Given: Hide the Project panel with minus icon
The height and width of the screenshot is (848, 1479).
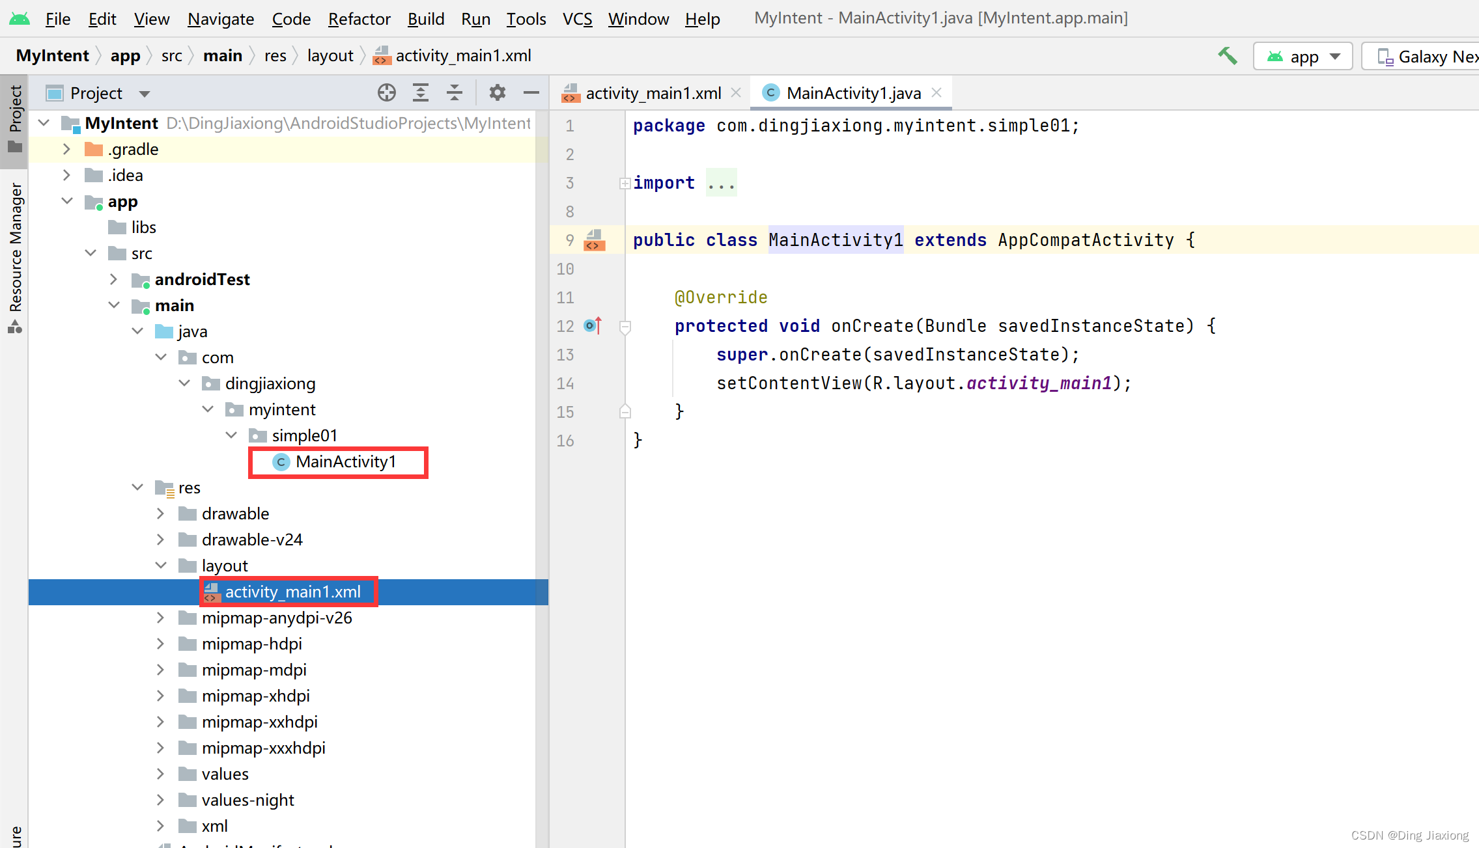Looking at the screenshot, I should 531,93.
